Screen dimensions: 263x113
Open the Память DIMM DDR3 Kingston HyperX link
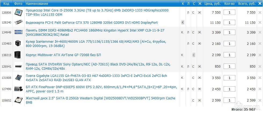pos(95,32)
